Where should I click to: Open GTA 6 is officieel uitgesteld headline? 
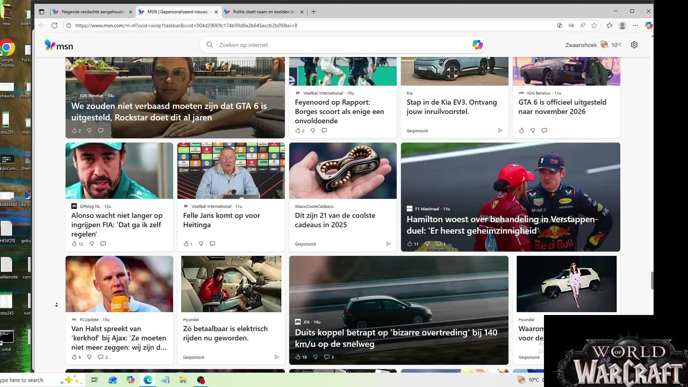pos(562,106)
